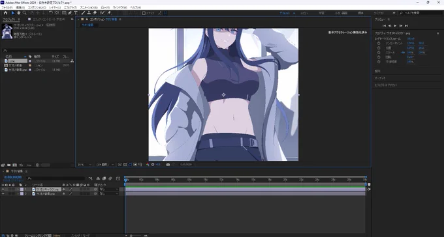
Task: Switch to the エフェクトコントロール tab
Action: (x=49, y=20)
